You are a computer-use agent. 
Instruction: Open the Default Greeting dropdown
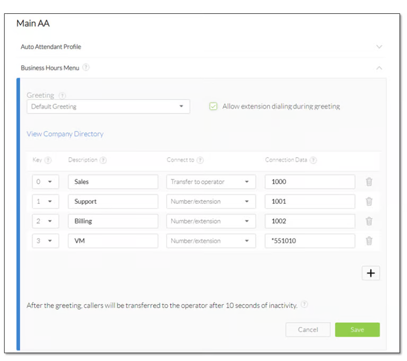click(x=108, y=106)
